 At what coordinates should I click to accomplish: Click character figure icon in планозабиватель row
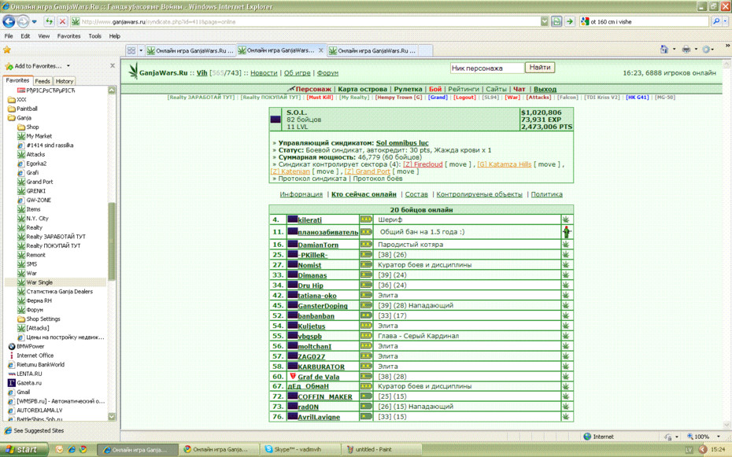point(566,232)
